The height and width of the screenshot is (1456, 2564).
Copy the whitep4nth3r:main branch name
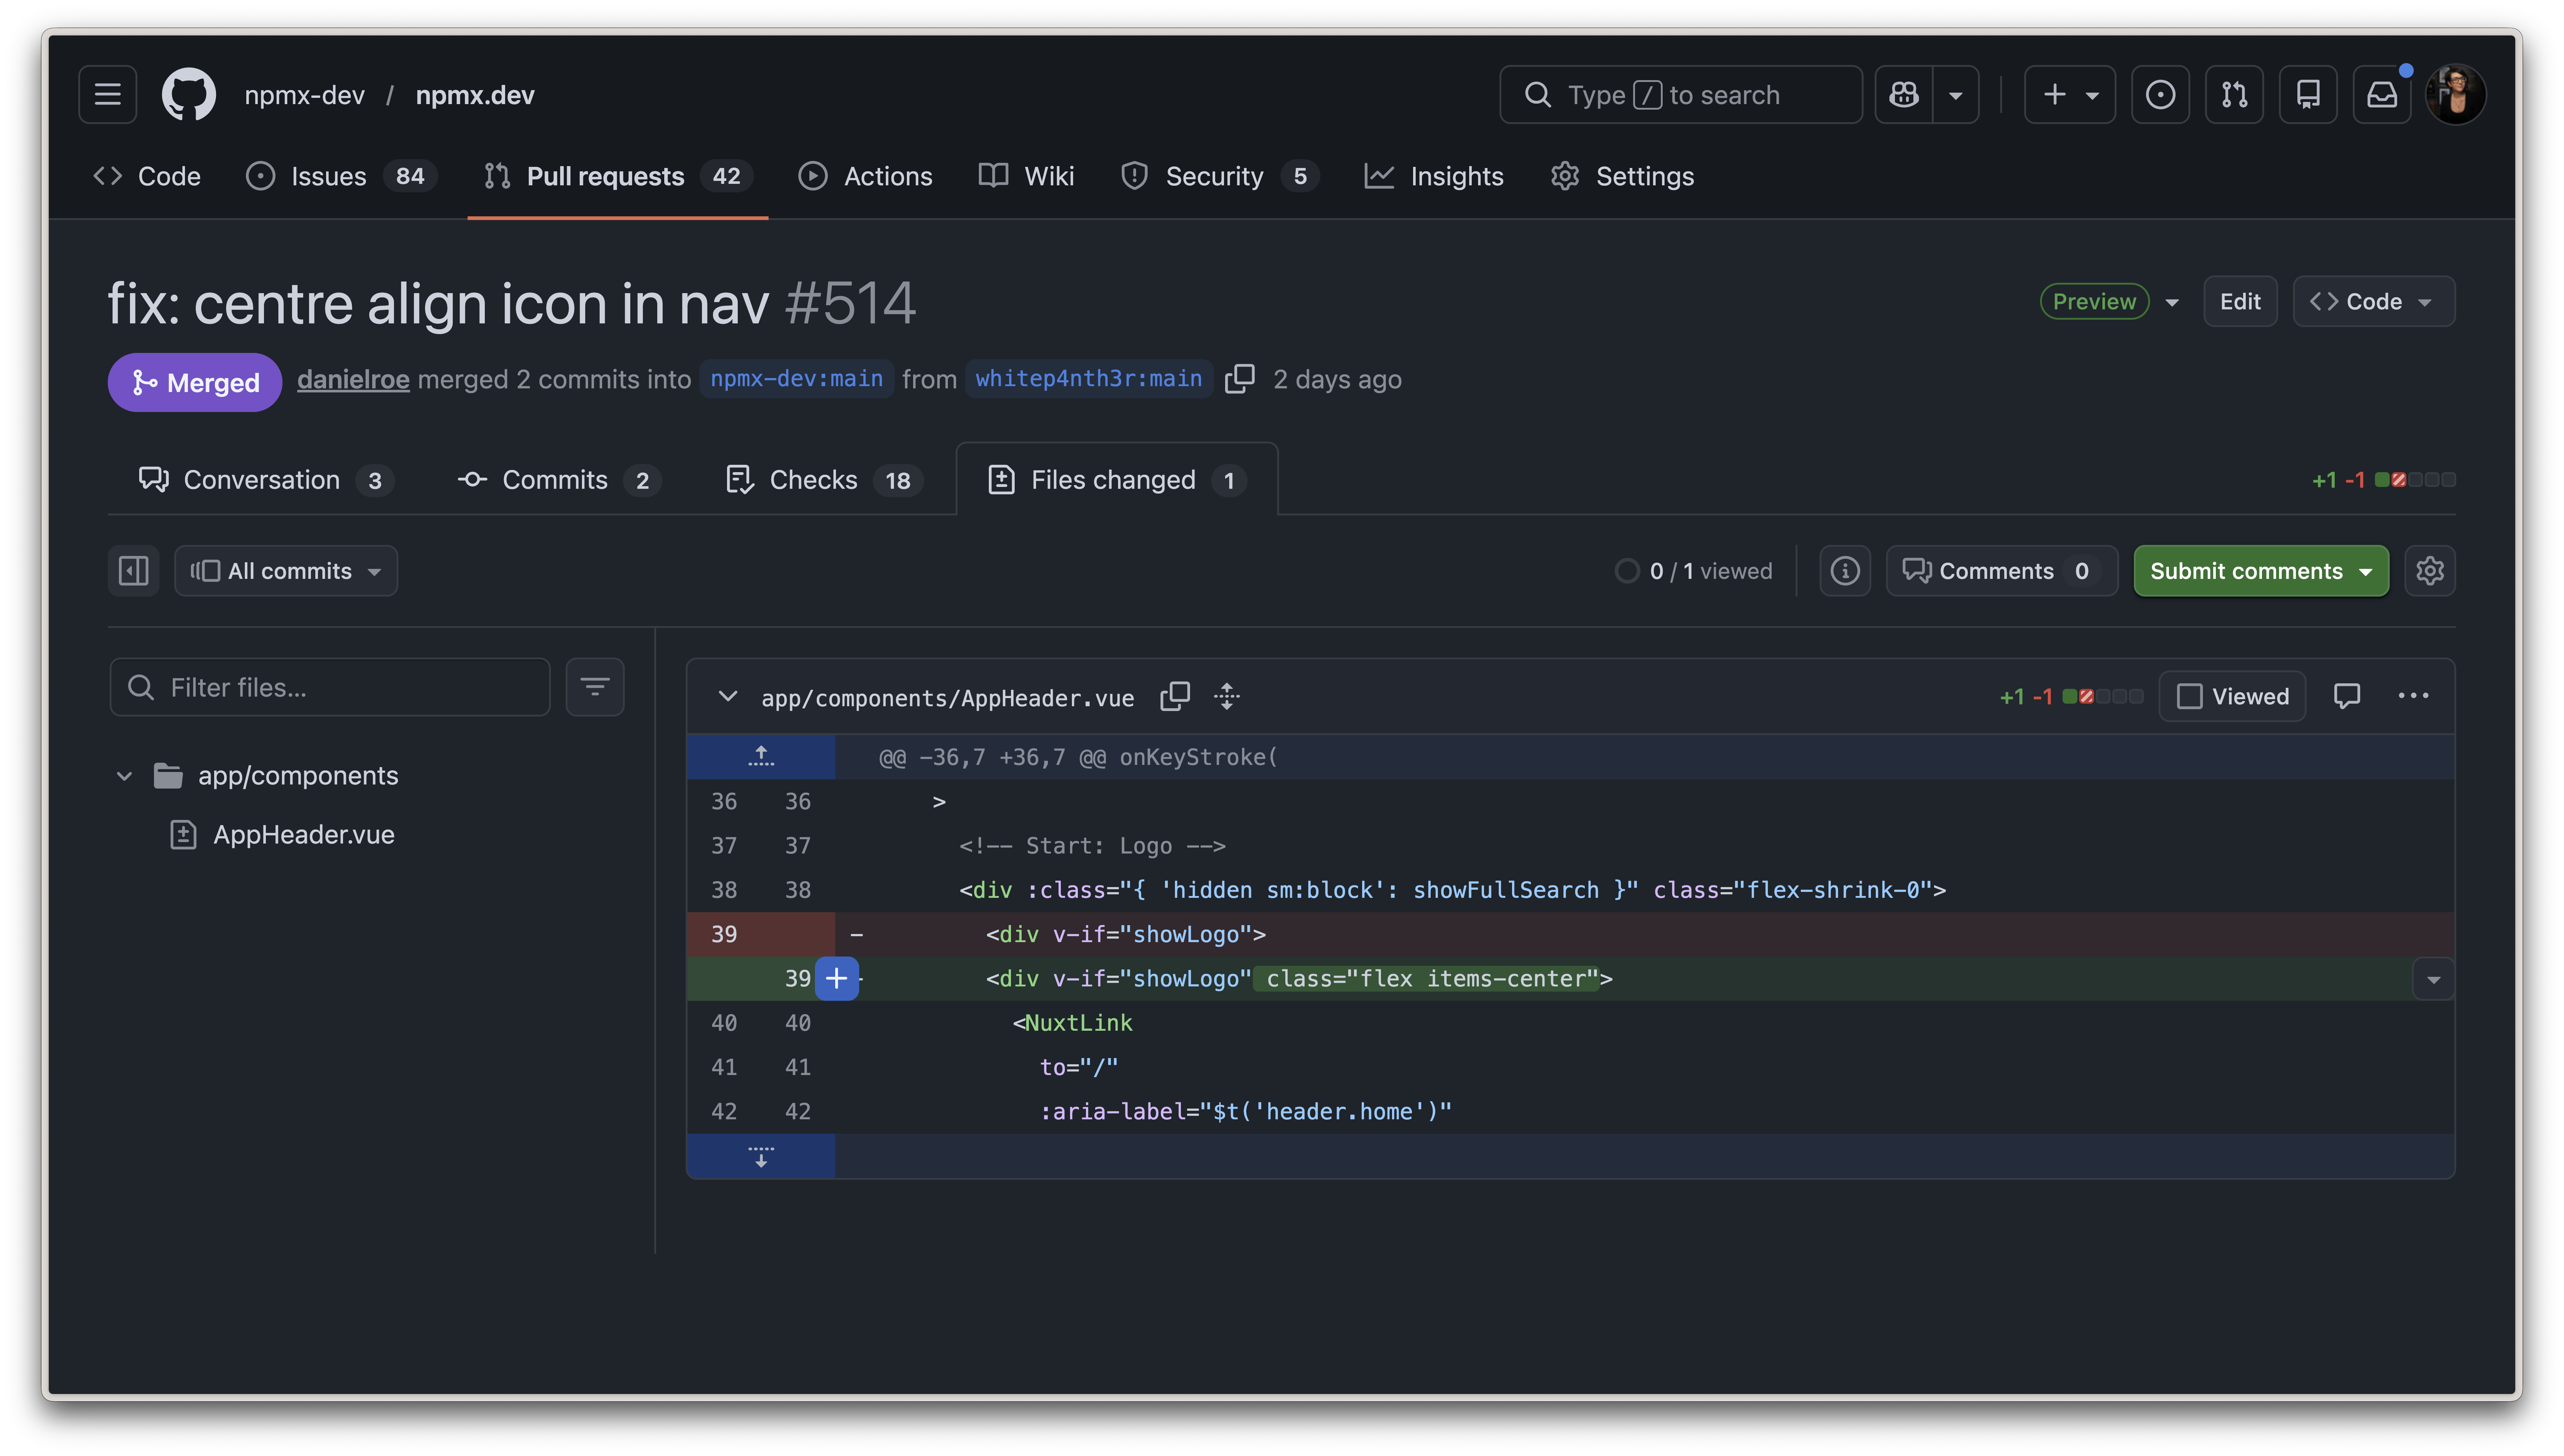coord(1240,379)
